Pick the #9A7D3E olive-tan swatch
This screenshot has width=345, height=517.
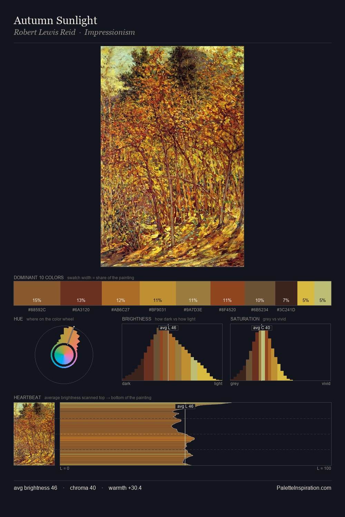pyautogui.click(x=193, y=293)
